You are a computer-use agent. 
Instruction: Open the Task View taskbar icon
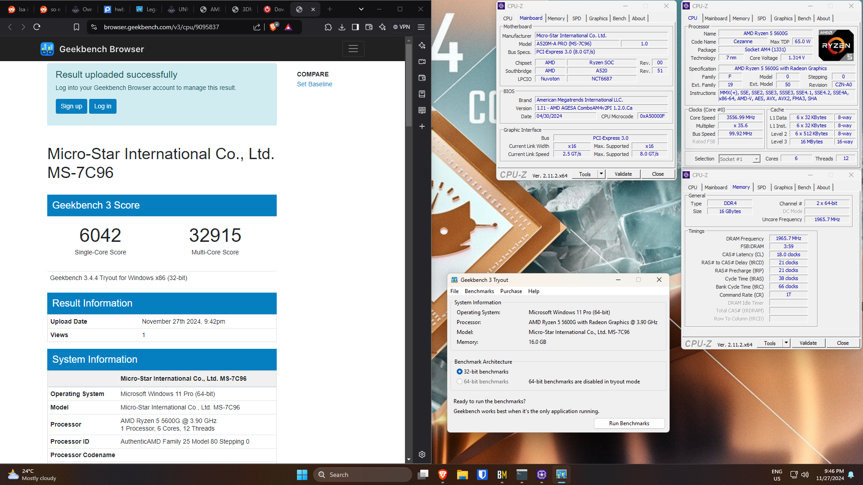(x=423, y=475)
